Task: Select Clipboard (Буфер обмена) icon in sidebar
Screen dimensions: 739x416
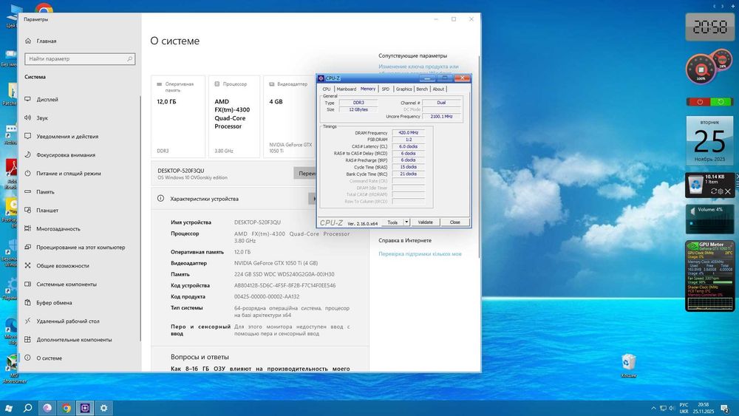Action: (x=28, y=302)
